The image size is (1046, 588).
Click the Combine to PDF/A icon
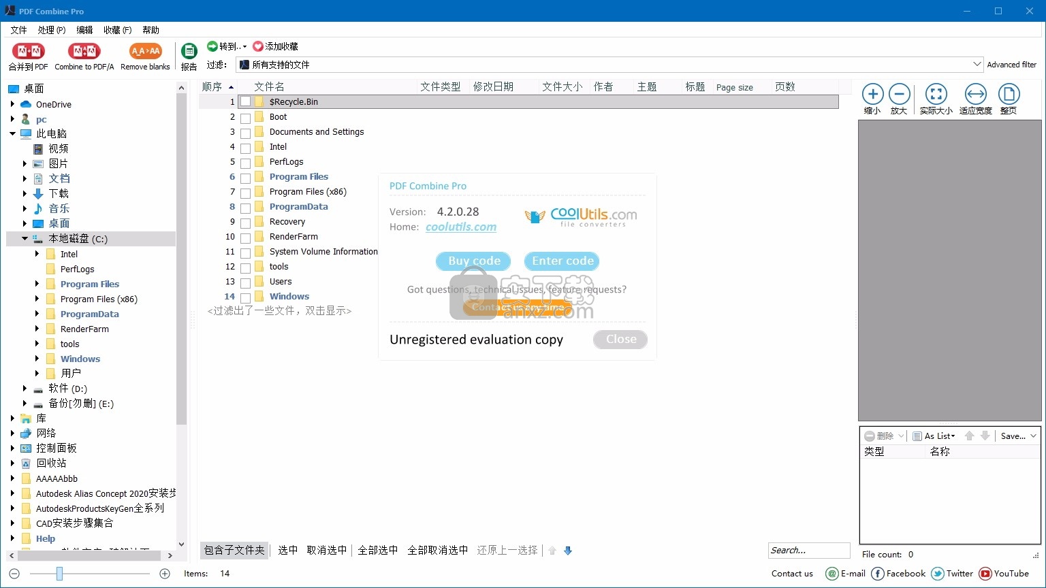tap(84, 52)
